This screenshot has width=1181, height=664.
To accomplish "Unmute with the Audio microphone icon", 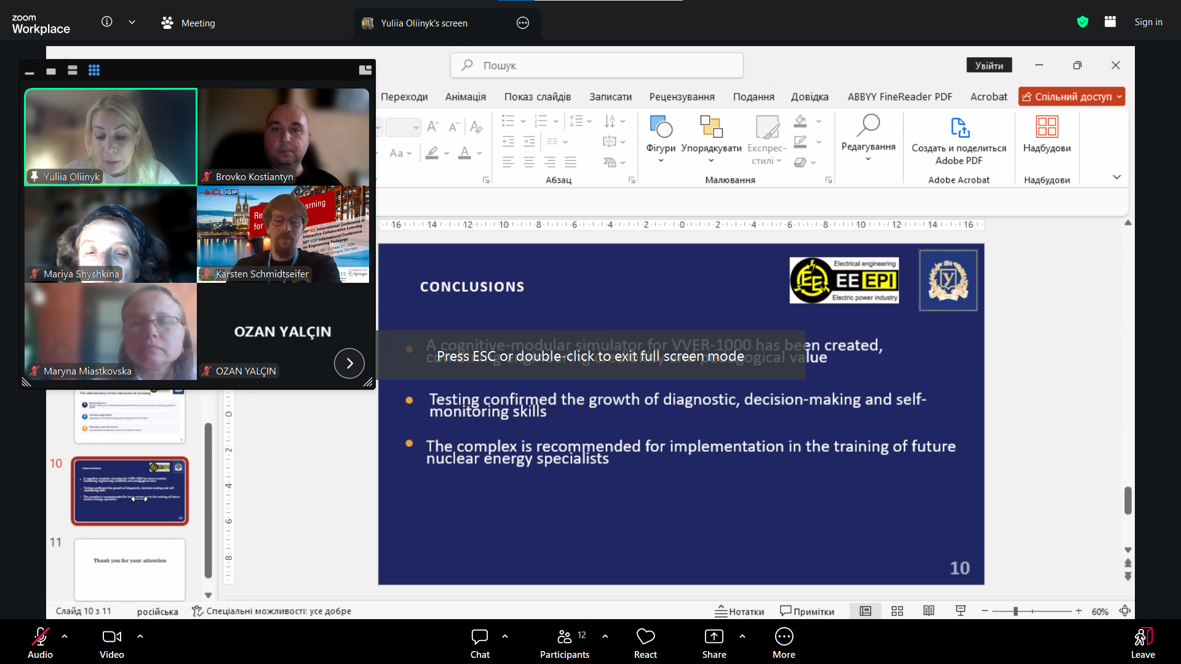I will [x=40, y=637].
